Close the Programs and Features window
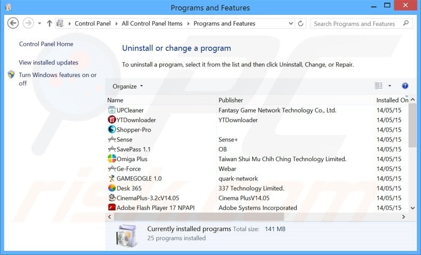 (x=406, y=5)
